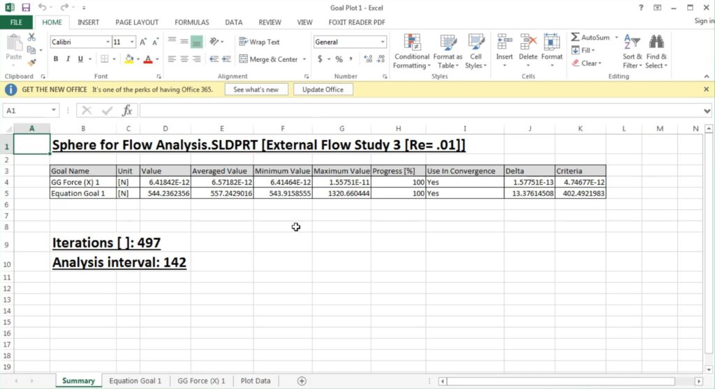
Task: Click the comma style icon
Action: pos(351,59)
